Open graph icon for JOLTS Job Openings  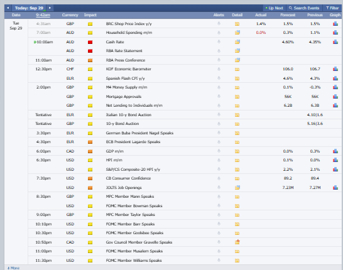pos(335,187)
